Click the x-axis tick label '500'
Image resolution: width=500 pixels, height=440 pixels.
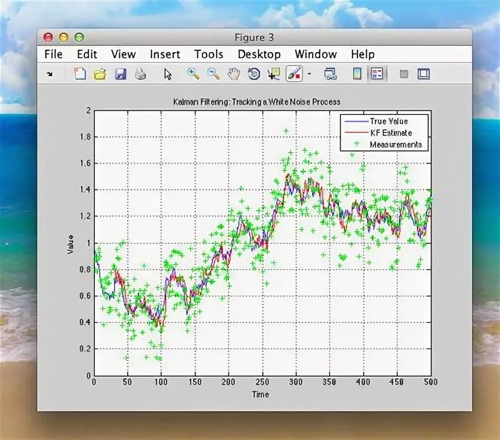tap(430, 382)
